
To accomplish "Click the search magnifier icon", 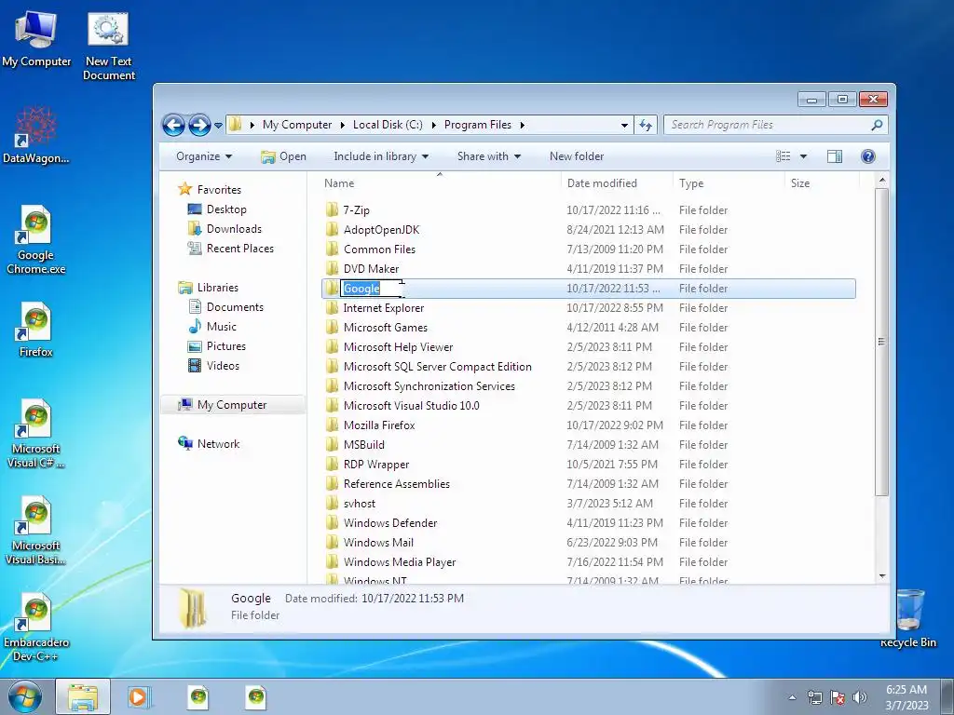I will click(x=877, y=125).
